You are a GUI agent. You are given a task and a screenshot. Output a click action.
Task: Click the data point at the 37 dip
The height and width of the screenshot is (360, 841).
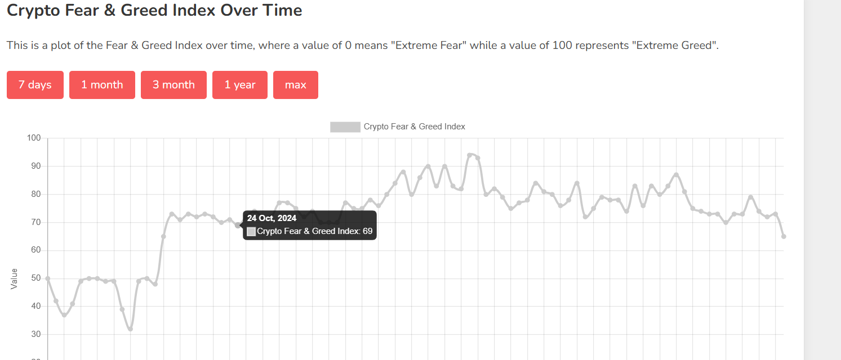click(x=64, y=315)
